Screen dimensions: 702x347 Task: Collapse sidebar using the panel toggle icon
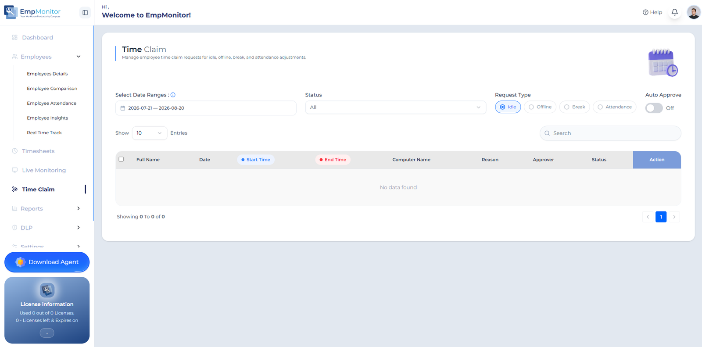[x=85, y=12]
